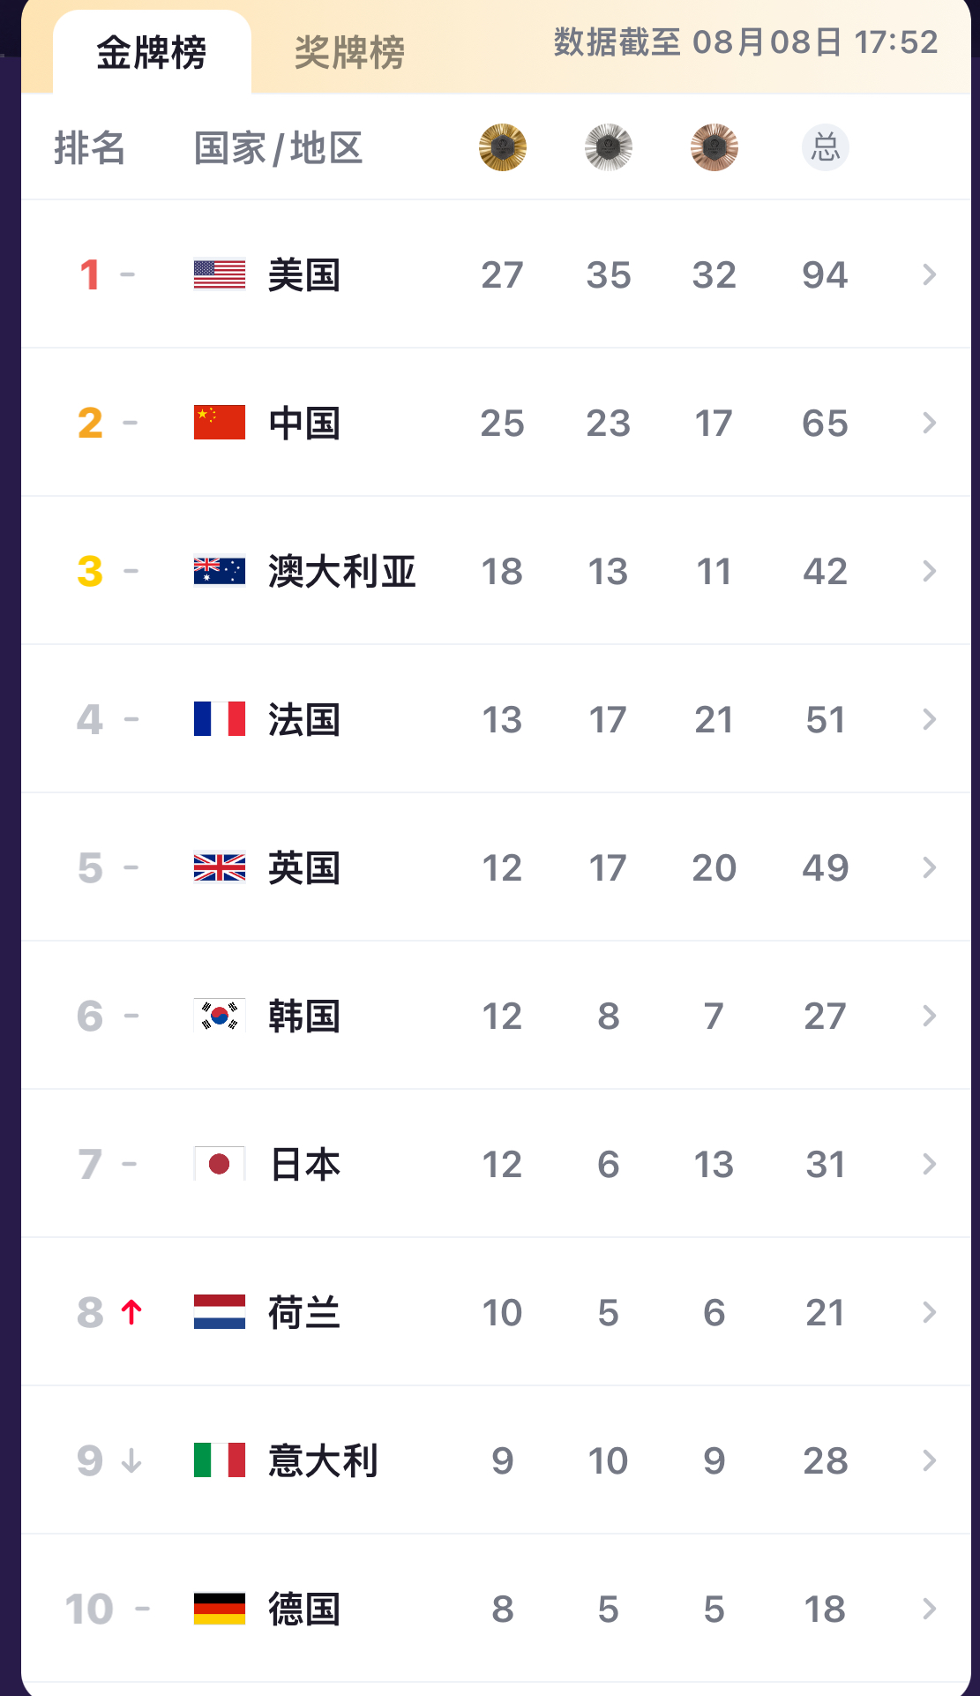980x1696 pixels.
Task: Click the China flag icon
Action: 220,423
